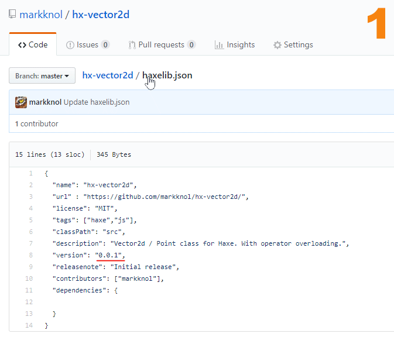Open the Insights tab

pos(235,44)
